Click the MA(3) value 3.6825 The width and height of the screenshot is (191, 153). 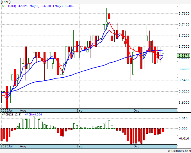coord(23,6)
